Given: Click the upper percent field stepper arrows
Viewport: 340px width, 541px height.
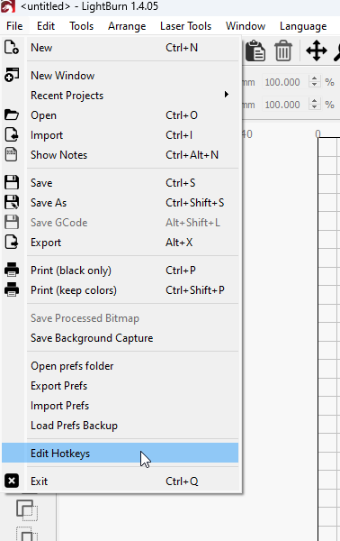Looking at the screenshot, I should [x=314, y=82].
